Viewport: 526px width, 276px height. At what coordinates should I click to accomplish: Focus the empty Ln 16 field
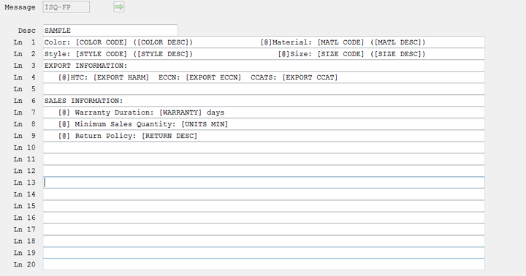click(x=264, y=218)
